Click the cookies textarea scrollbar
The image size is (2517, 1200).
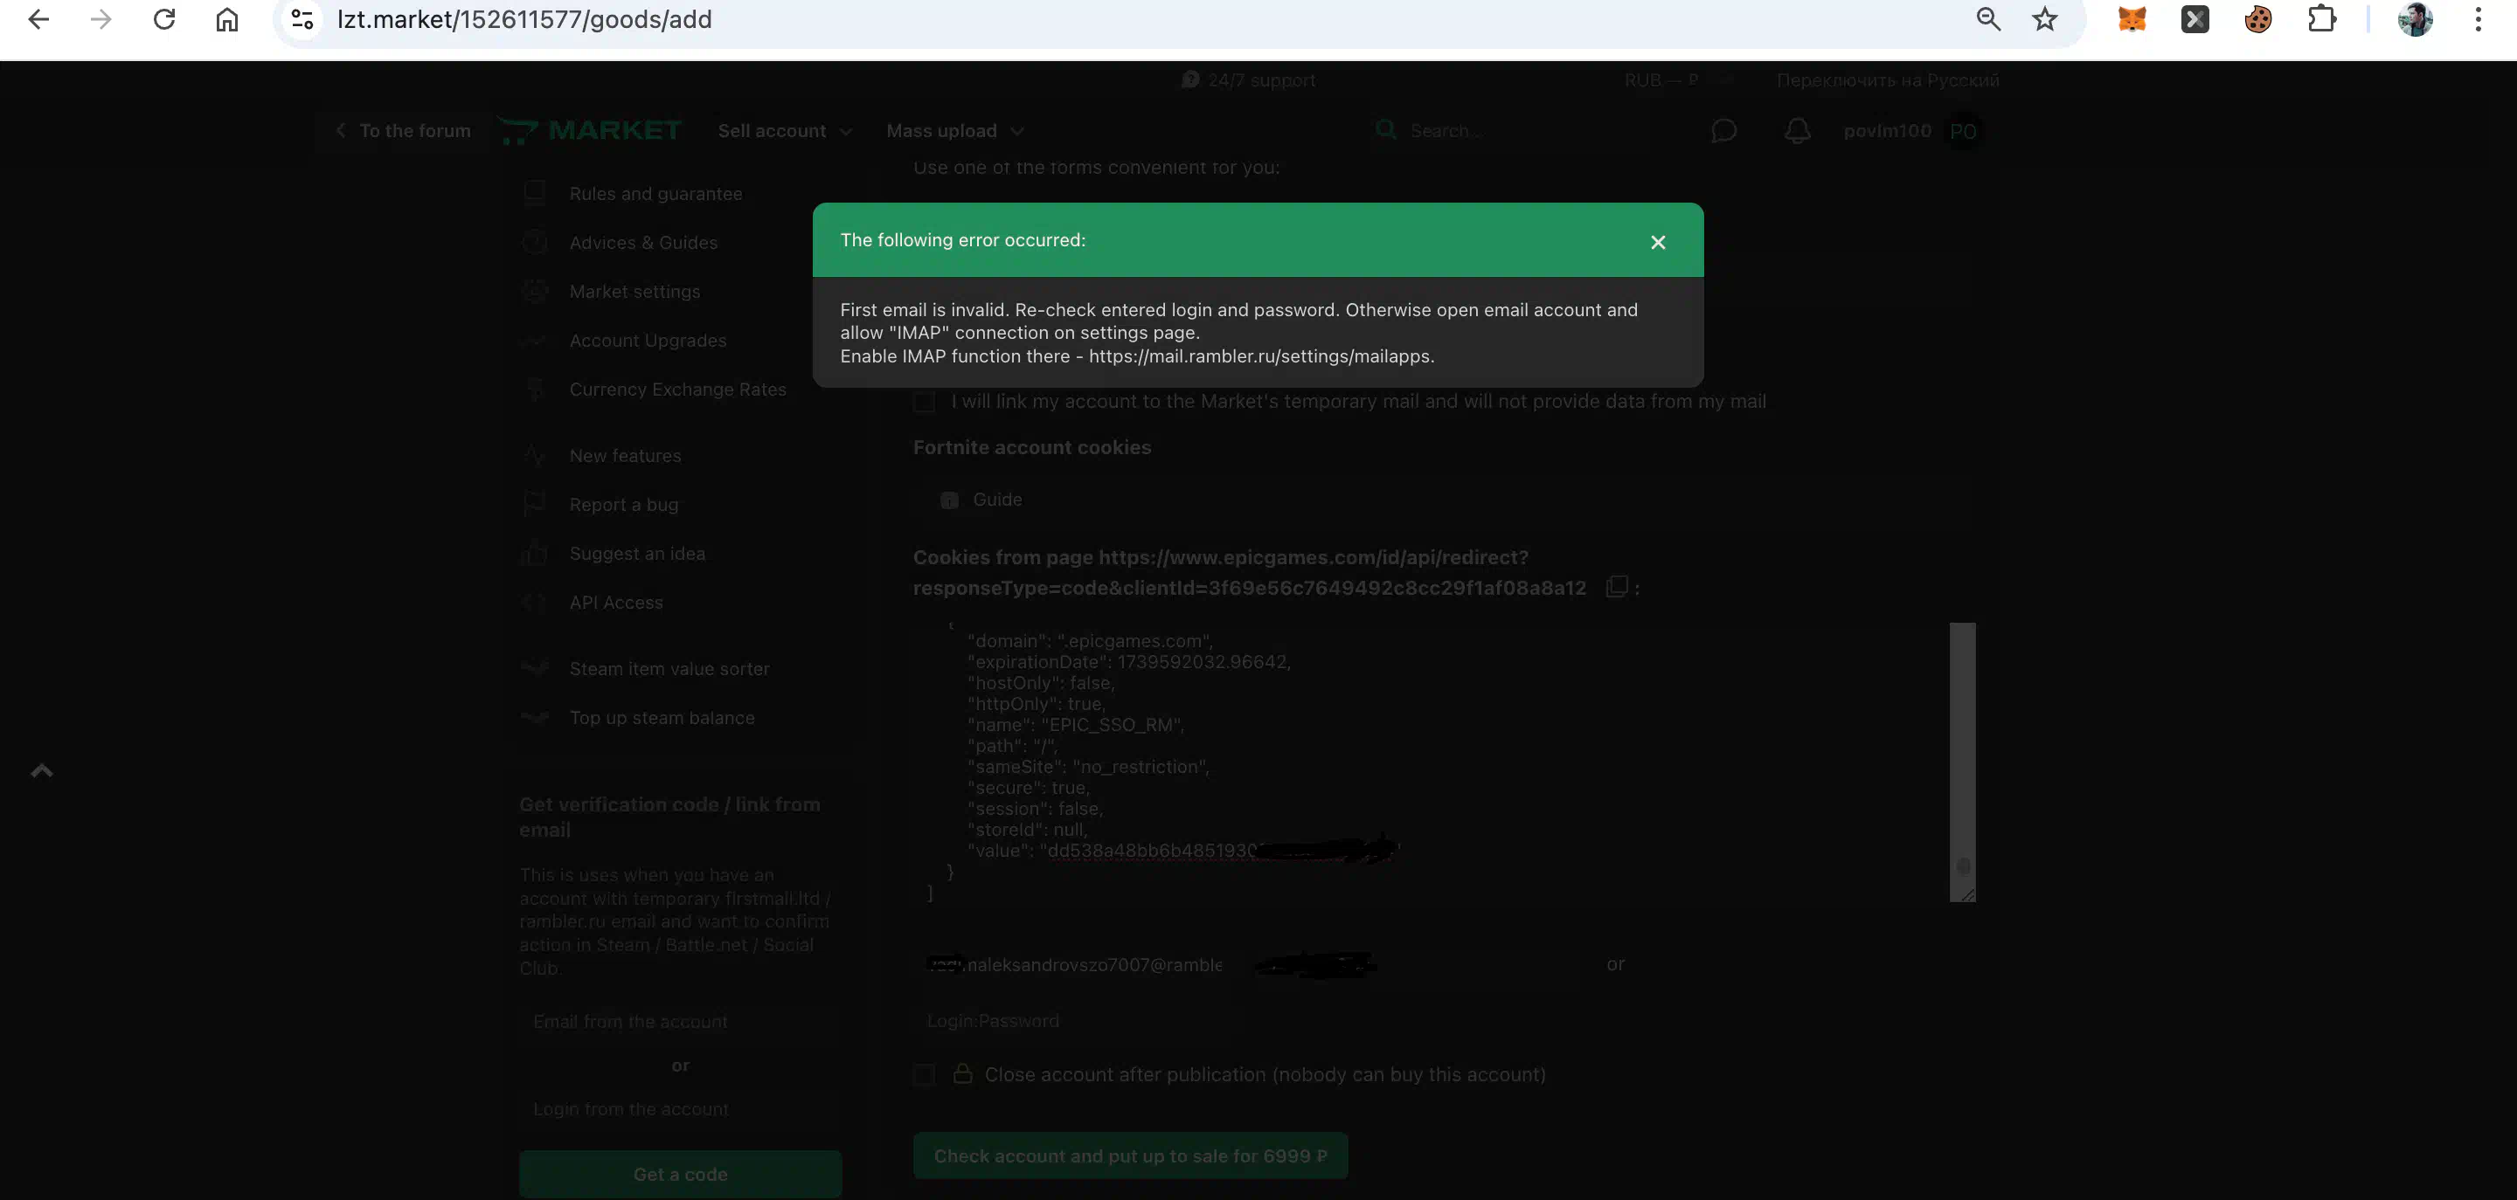(1962, 762)
